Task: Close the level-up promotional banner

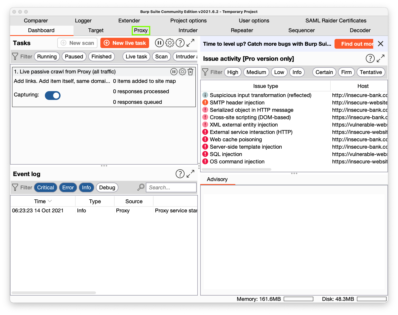Action: 381,44
